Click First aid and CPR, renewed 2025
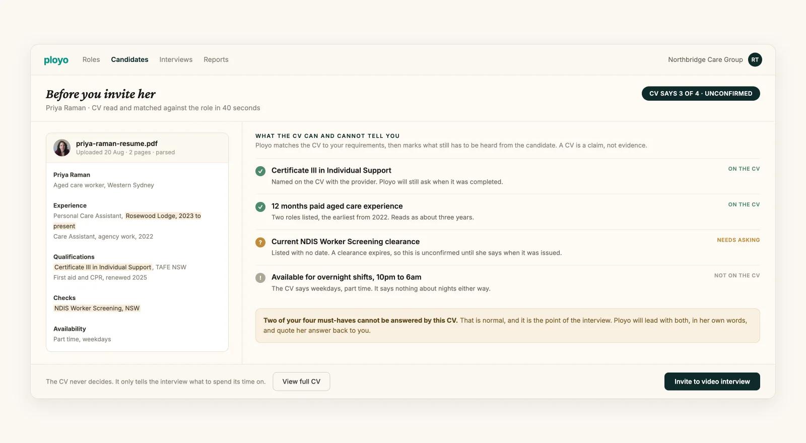 click(100, 277)
